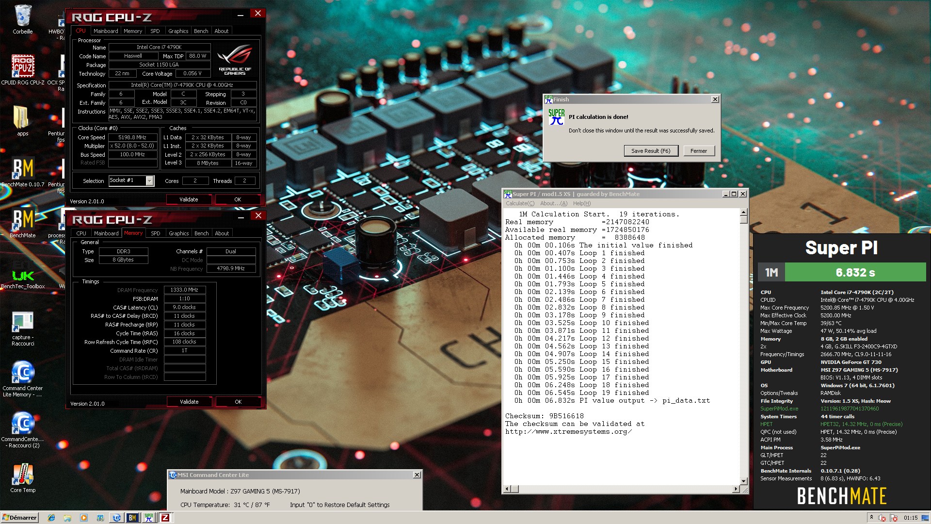
Task: Expand the Socket #1 selection dropdown
Action: [x=149, y=180]
